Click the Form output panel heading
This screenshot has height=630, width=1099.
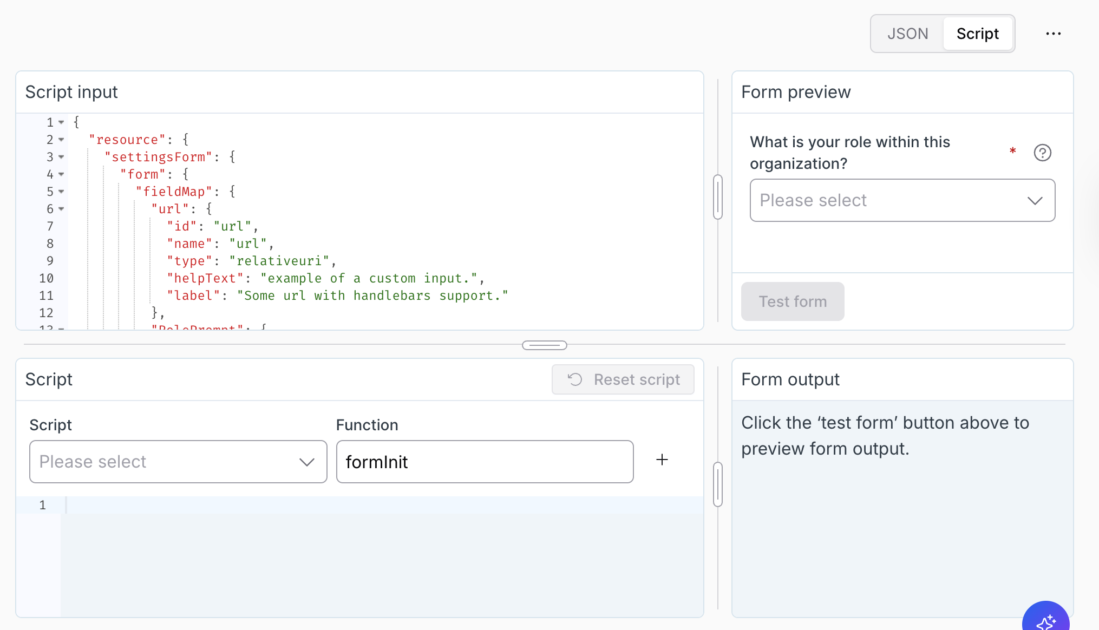pyautogui.click(x=790, y=379)
